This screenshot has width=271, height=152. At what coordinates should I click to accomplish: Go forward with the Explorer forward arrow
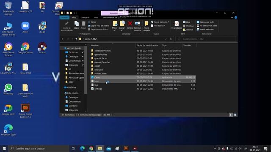(68, 39)
